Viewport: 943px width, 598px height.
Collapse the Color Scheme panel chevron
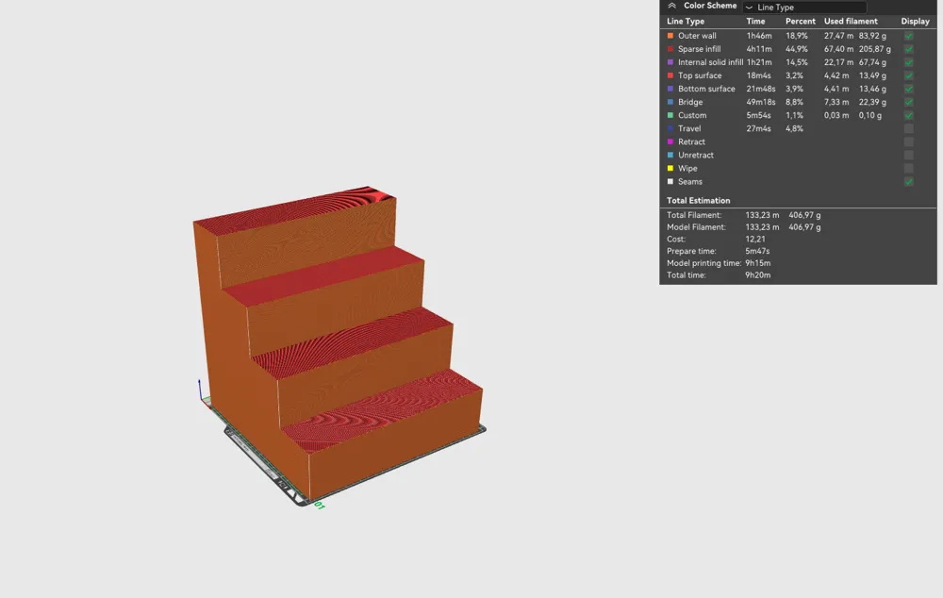click(671, 6)
